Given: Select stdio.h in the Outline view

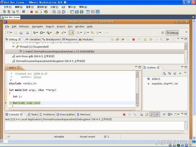Looking at the screenshot, I should [154, 79].
